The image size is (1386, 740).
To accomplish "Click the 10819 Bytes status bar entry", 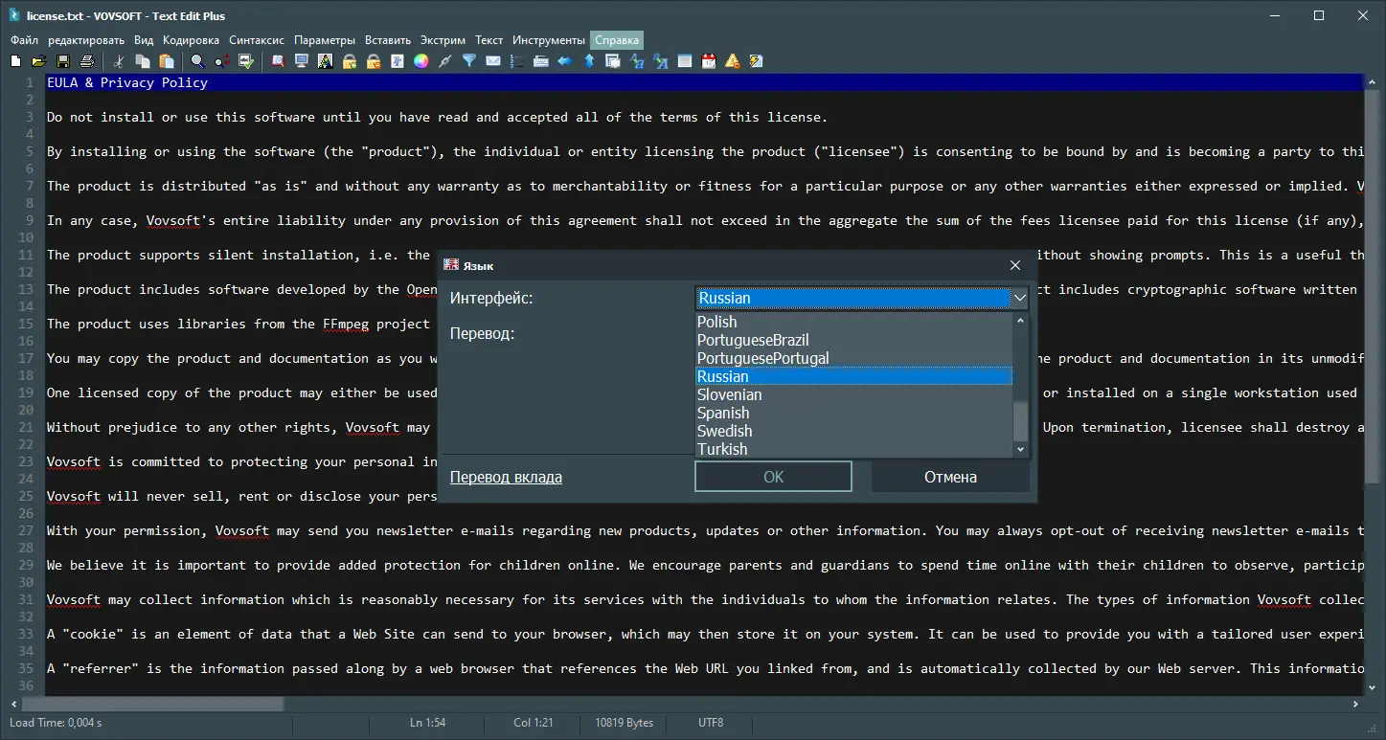I will click(x=625, y=723).
